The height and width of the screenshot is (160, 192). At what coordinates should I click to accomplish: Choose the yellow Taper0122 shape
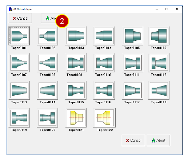tap(104, 118)
